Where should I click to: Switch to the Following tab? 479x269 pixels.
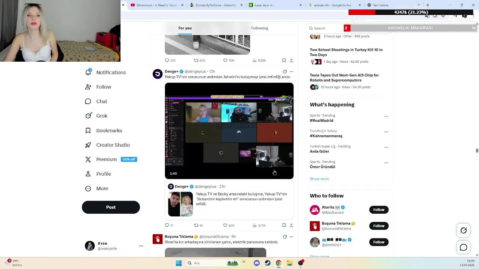point(260,28)
